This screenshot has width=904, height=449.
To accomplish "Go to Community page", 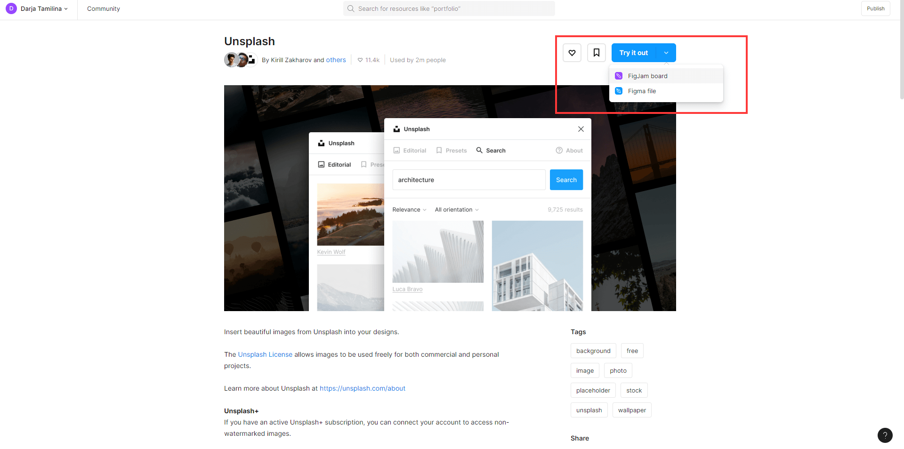I will point(104,8).
